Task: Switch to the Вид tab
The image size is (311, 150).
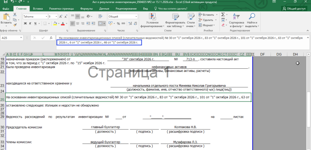Action: [145, 9]
